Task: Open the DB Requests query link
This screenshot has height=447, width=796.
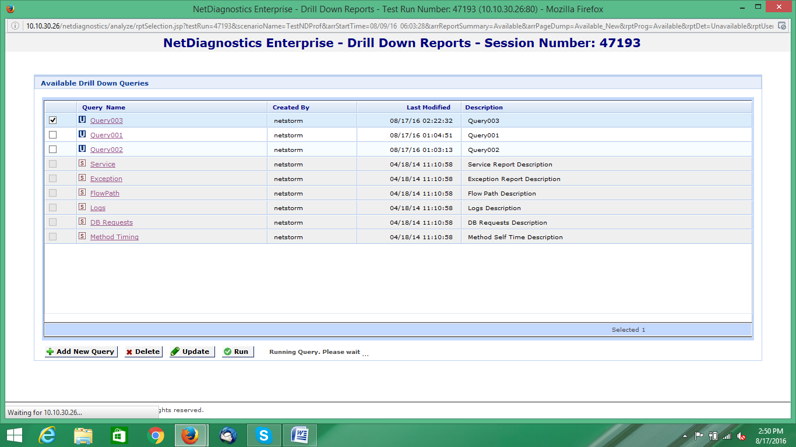Action: pyautogui.click(x=111, y=222)
